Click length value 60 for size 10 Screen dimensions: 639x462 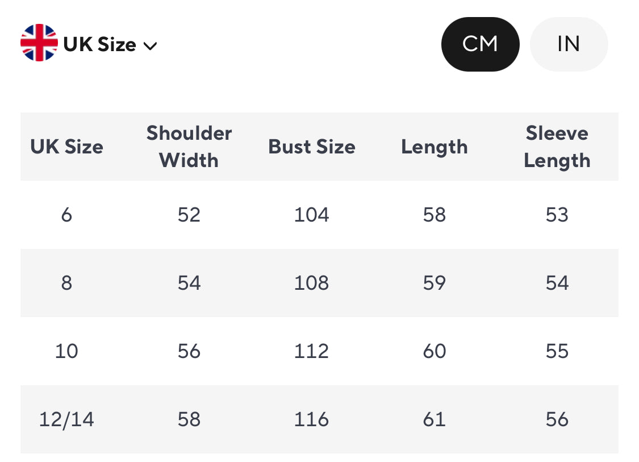[435, 351]
